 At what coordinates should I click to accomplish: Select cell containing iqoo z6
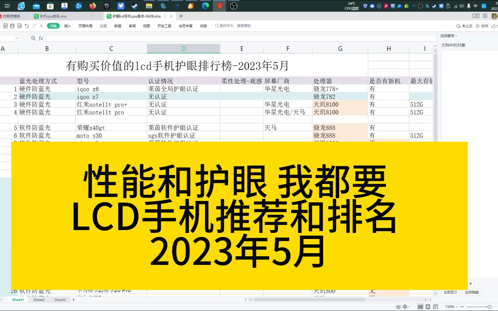tap(111, 89)
